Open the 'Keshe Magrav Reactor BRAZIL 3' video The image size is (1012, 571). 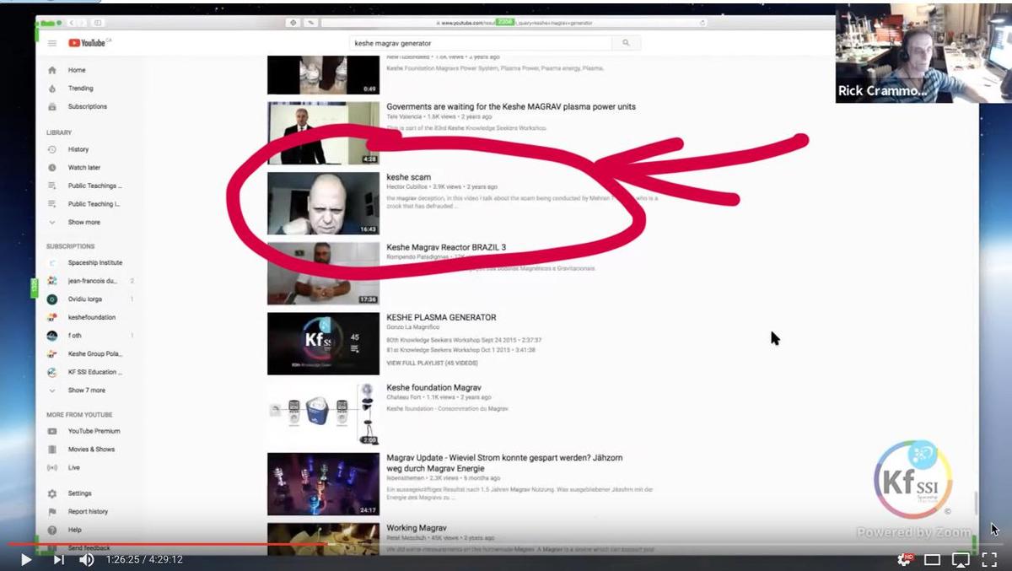pyautogui.click(x=446, y=247)
